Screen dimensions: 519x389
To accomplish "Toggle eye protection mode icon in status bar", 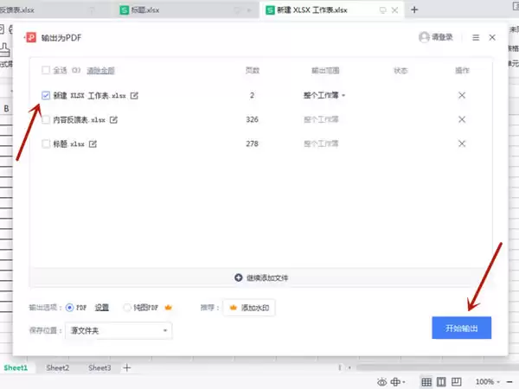I will tap(381, 382).
